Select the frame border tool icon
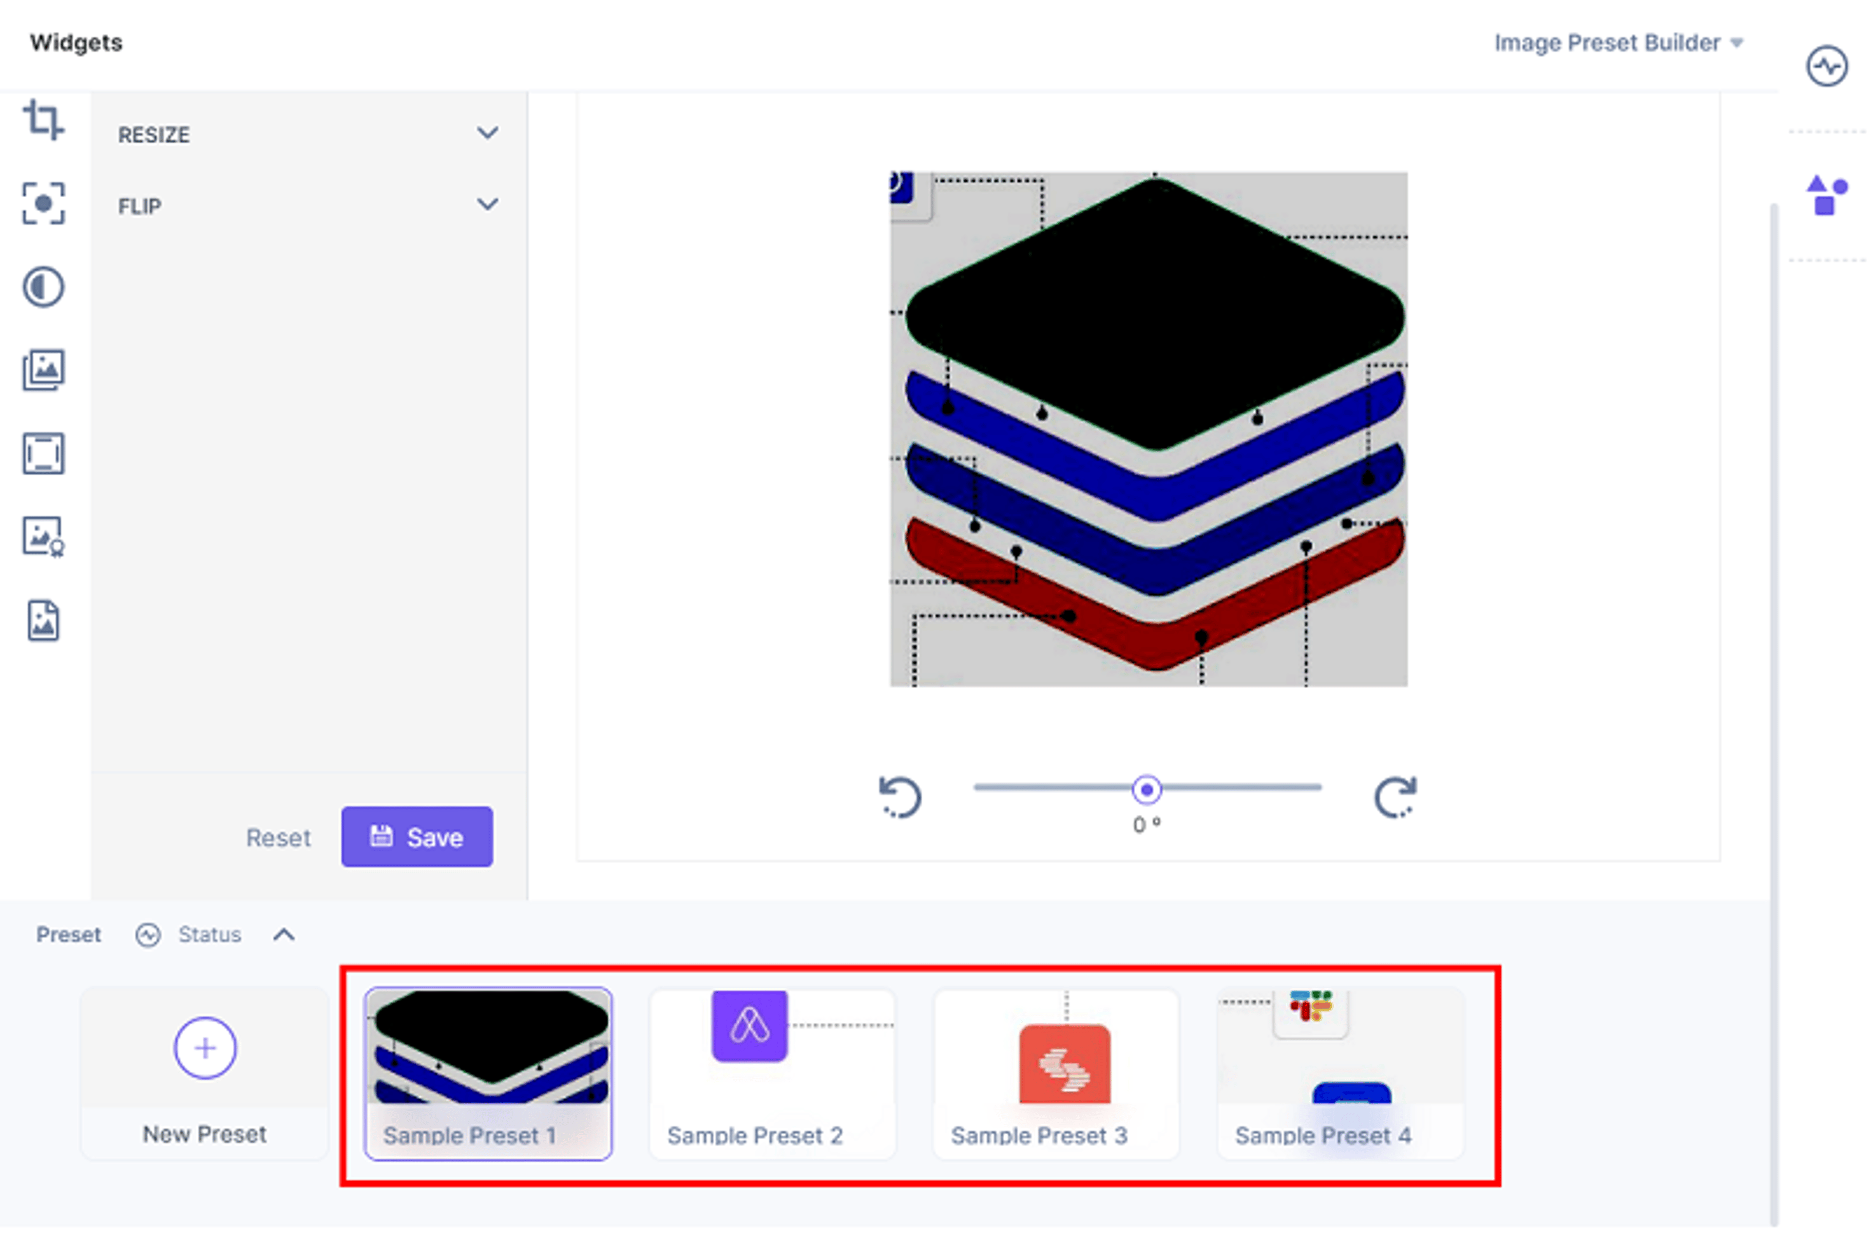Image resolution: width=1871 pixels, height=1241 pixels. pyautogui.click(x=43, y=454)
